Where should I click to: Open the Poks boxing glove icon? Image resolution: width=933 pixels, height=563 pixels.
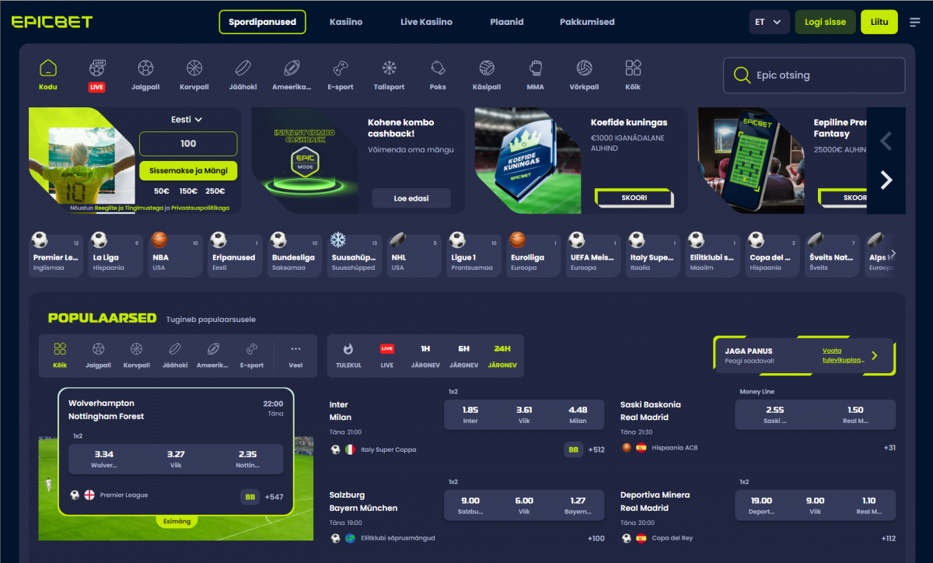[438, 75]
